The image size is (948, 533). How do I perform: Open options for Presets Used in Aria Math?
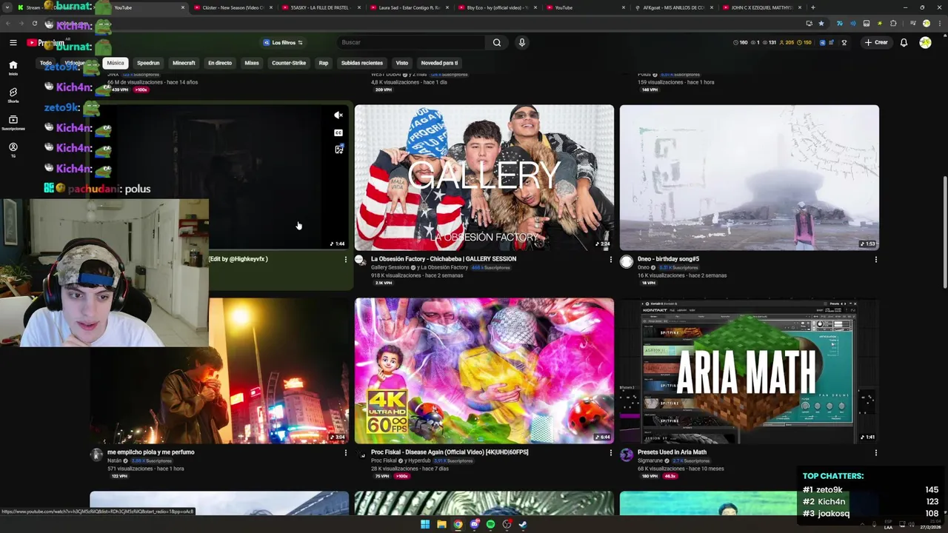(875, 453)
